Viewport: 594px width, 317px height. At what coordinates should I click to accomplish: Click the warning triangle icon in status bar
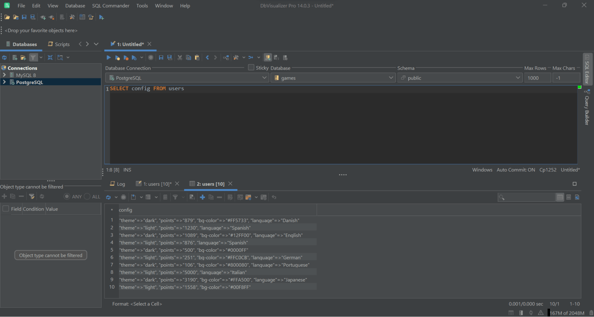click(x=541, y=313)
